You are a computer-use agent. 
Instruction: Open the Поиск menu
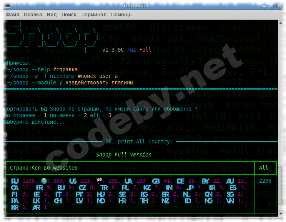pos(69,14)
